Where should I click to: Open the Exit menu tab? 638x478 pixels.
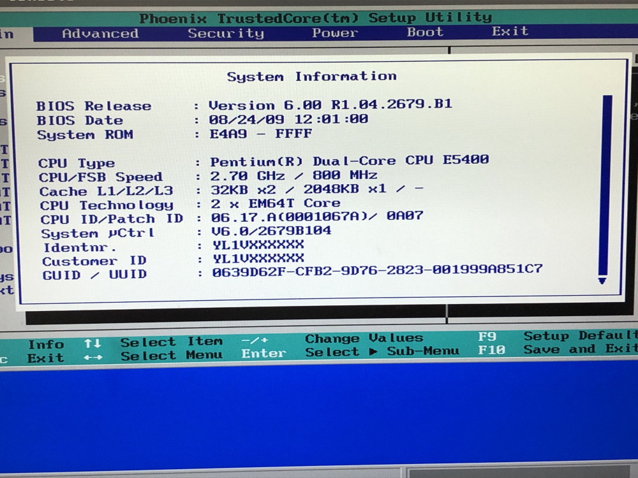(x=510, y=31)
